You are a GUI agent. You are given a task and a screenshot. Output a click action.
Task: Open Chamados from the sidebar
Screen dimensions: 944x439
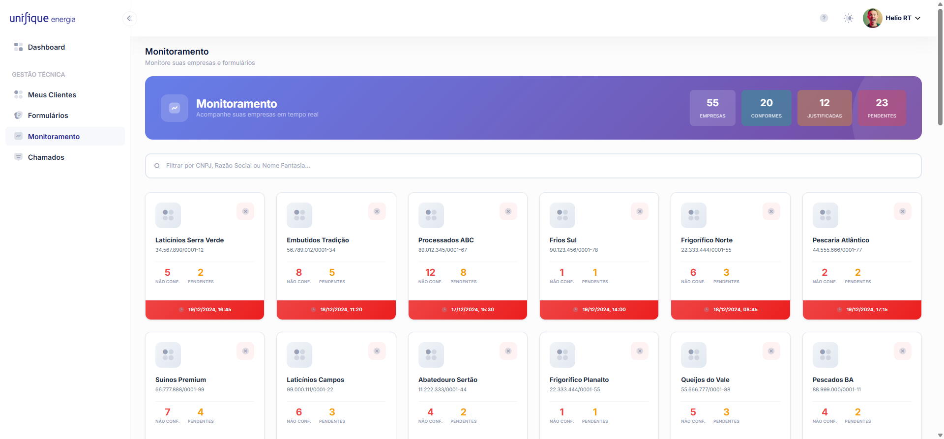pyautogui.click(x=46, y=157)
